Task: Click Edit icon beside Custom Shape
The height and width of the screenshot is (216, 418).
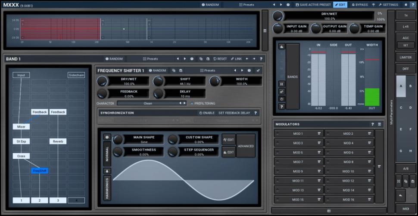Action: [228, 140]
